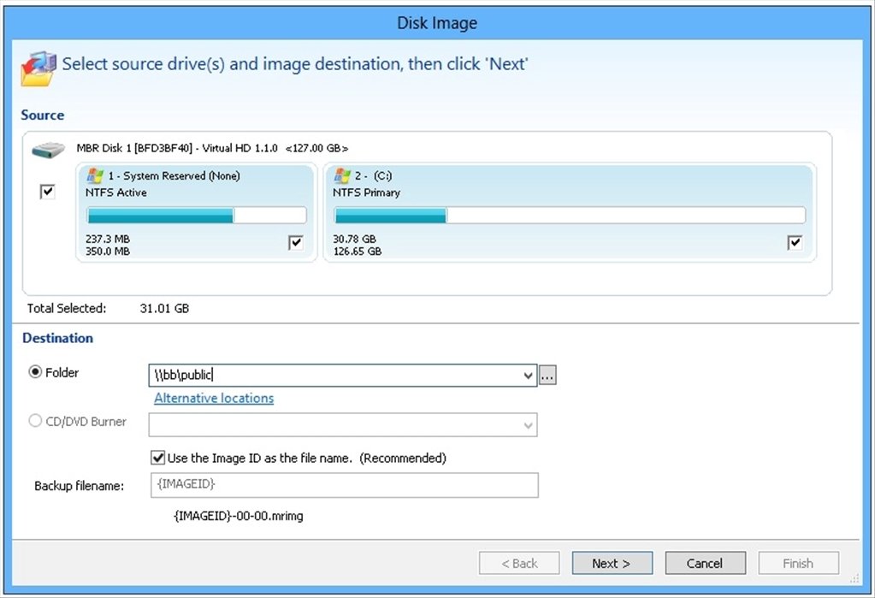Click the C: partition usage bar

[570, 215]
